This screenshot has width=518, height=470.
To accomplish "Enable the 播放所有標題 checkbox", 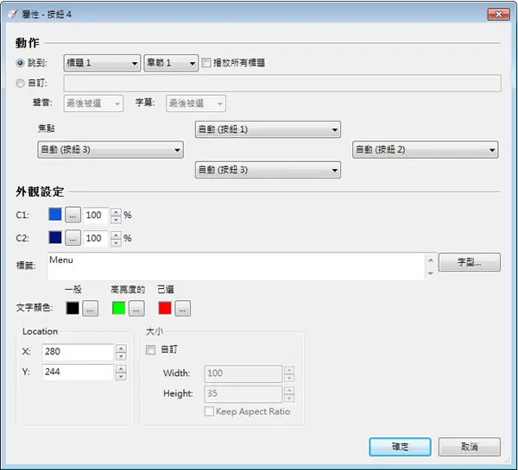I will tap(206, 63).
